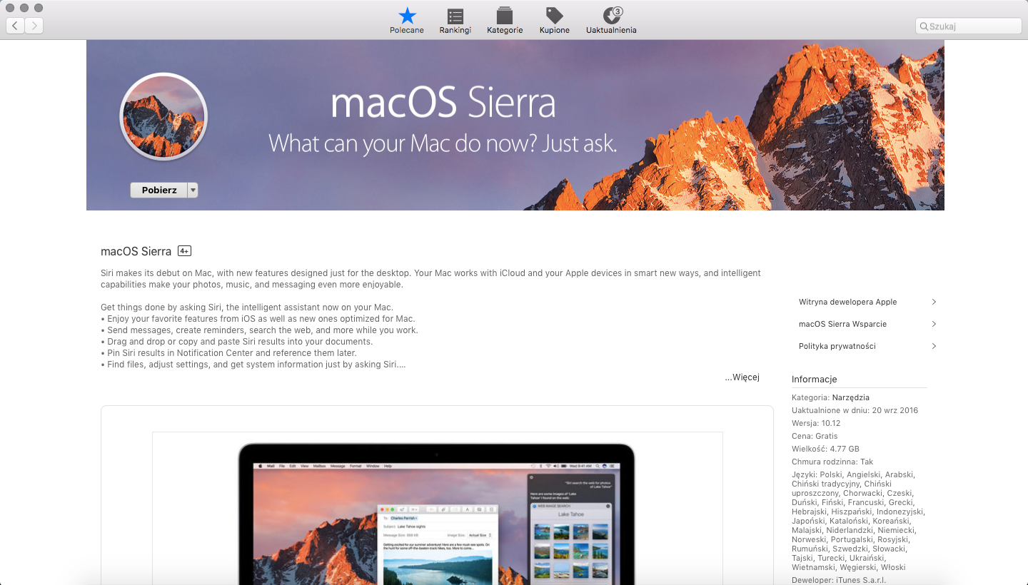Expand description with the Więcej link
The width and height of the screenshot is (1028, 585).
742,377
